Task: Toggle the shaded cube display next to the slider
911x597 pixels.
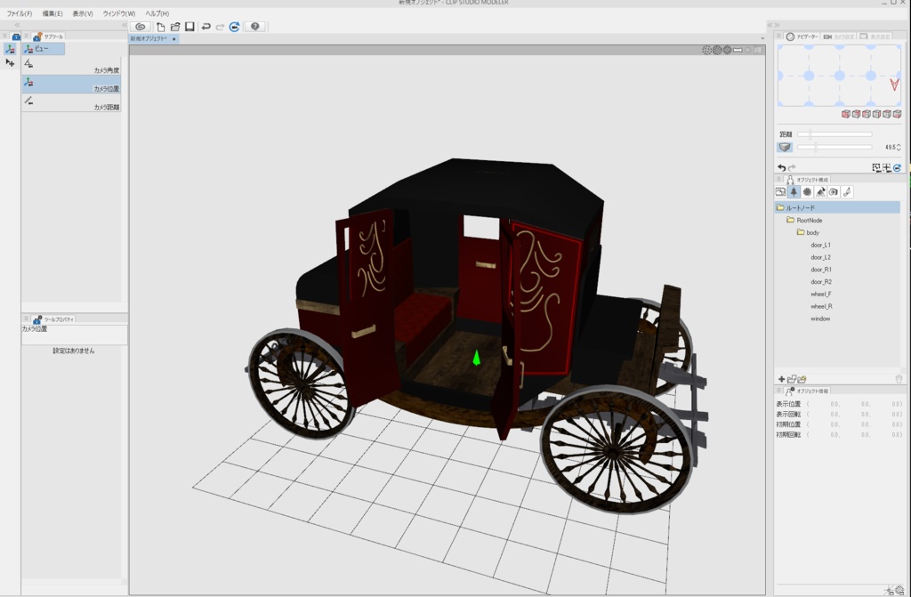Action: [785, 147]
